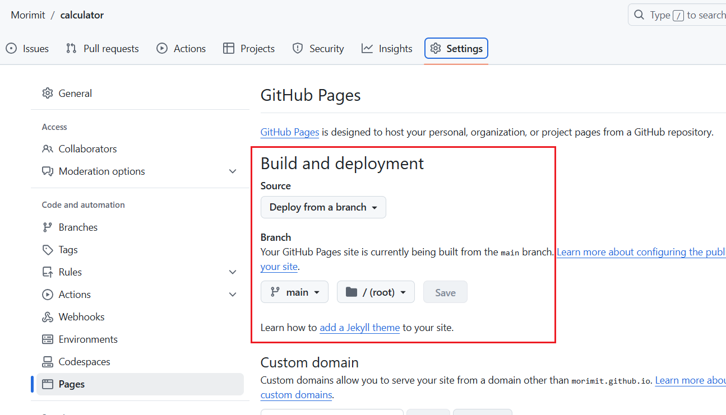Expand the Rules sidebar section
This screenshot has height=415, width=726.
click(232, 272)
